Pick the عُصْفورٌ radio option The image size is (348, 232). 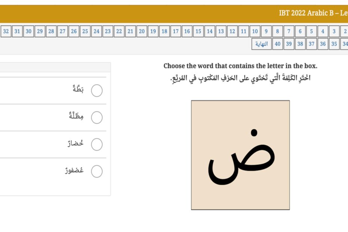coord(97,171)
